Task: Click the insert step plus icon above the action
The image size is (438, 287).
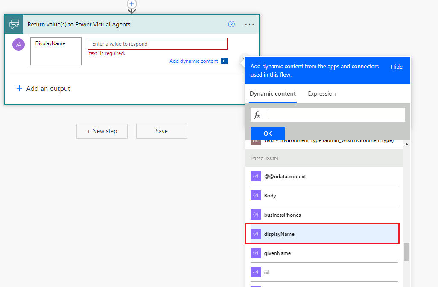Action: click(x=132, y=4)
